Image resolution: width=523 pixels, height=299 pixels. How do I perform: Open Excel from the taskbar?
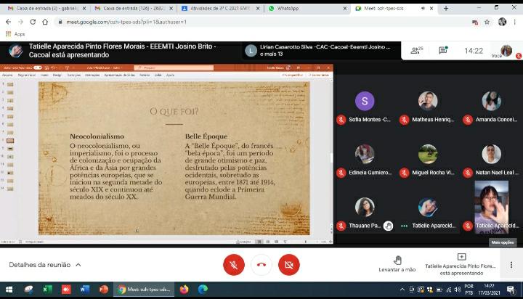pos(47,290)
